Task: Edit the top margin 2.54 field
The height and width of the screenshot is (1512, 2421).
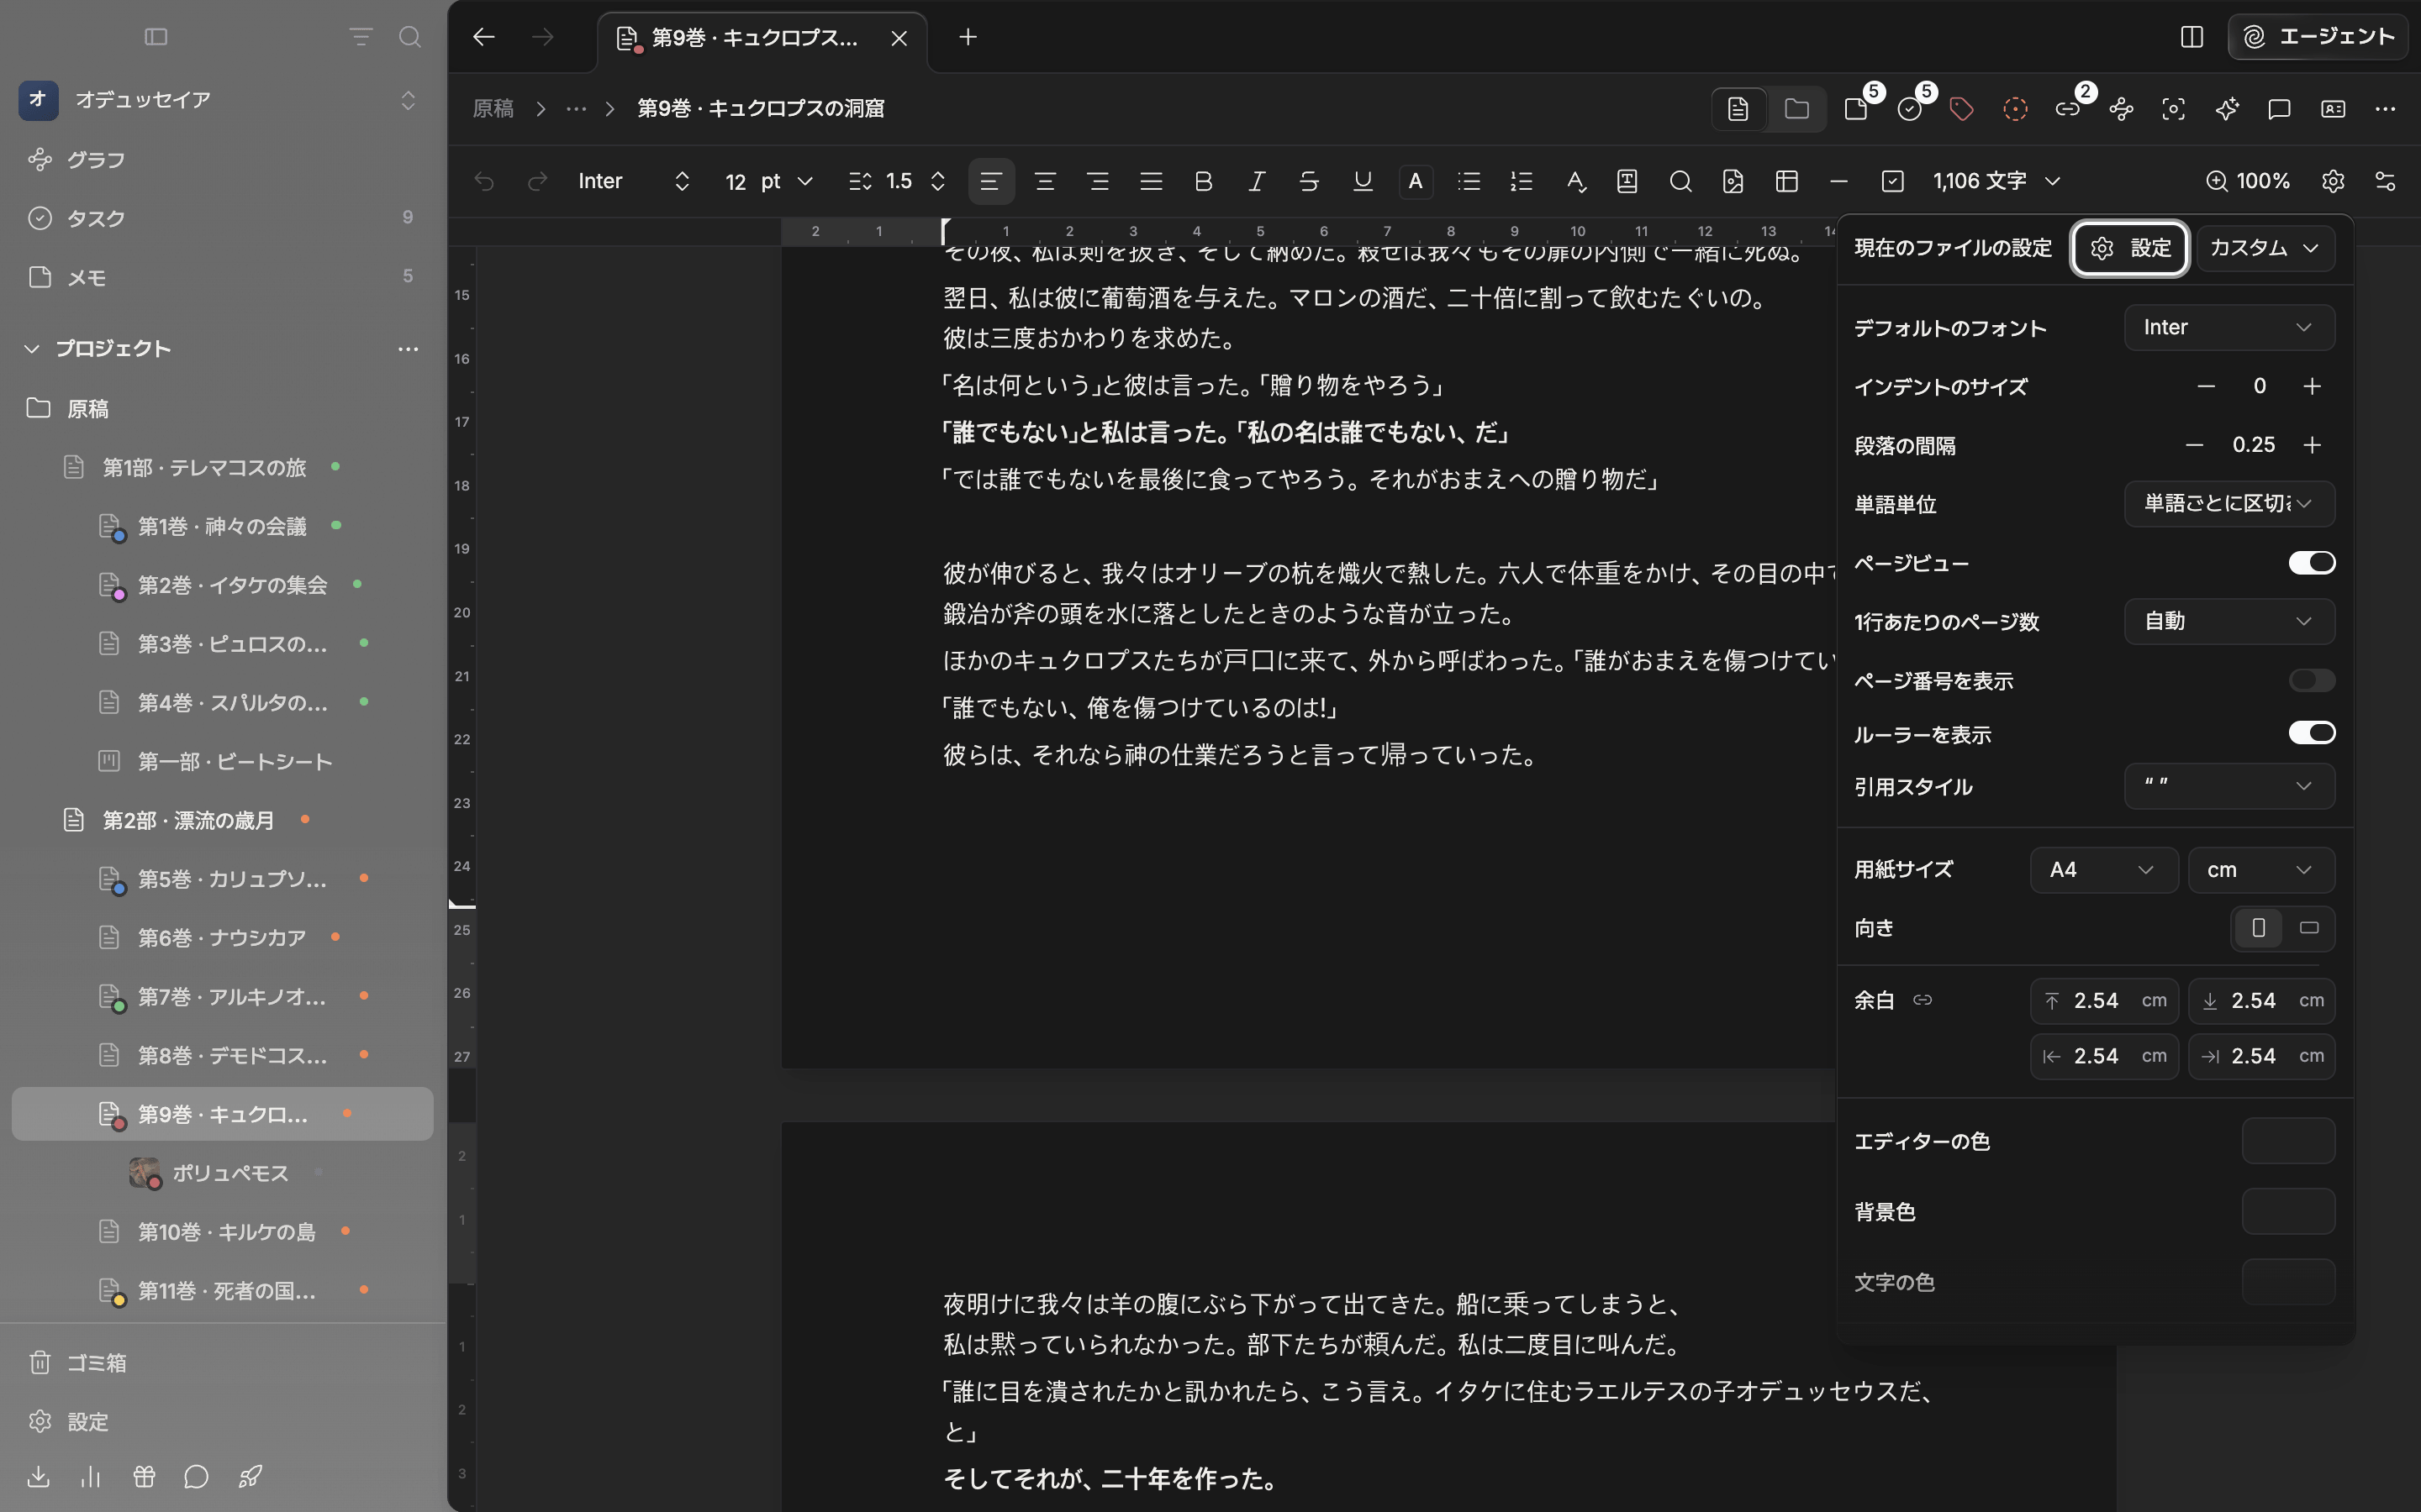Action: (x=2103, y=1000)
